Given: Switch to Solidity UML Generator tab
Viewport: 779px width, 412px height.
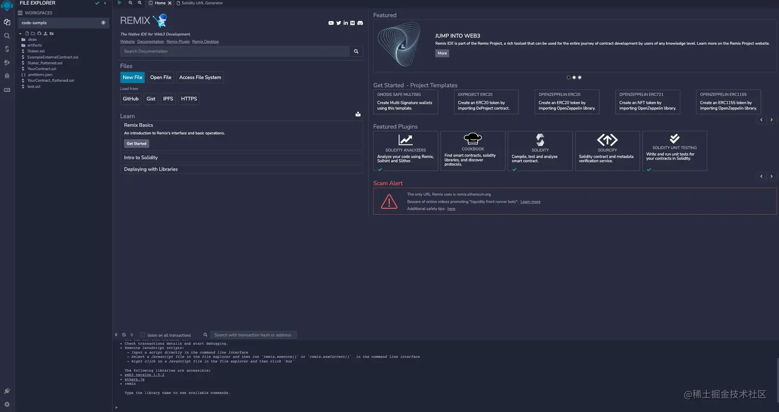Looking at the screenshot, I should coord(200,3).
